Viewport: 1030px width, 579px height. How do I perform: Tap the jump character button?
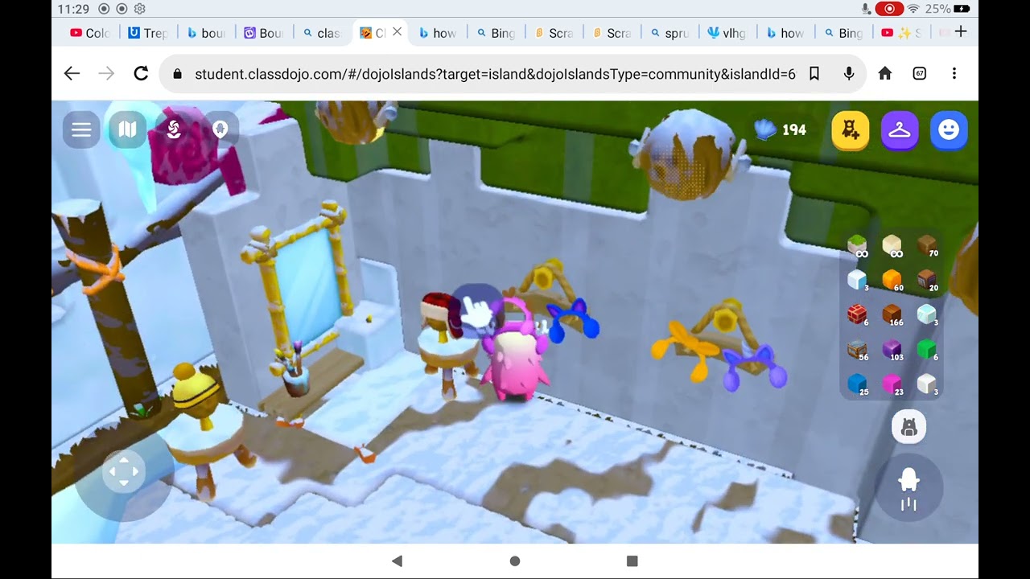(909, 489)
